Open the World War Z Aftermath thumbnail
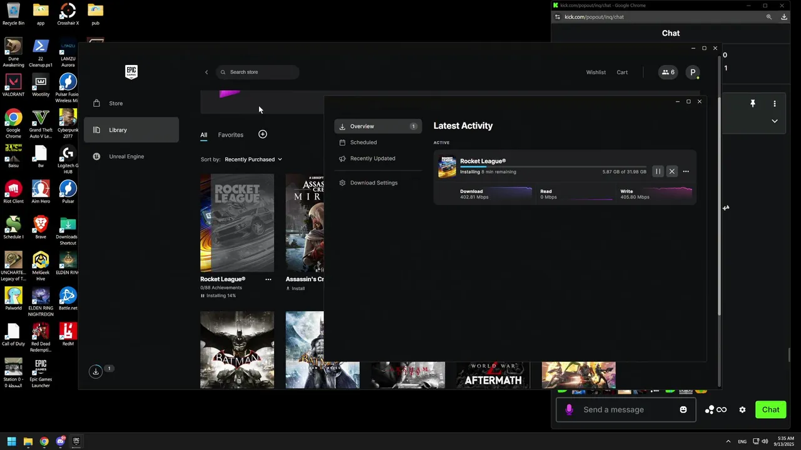The height and width of the screenshot is (450, 801). pyautogui.click(x=493, y=375)
